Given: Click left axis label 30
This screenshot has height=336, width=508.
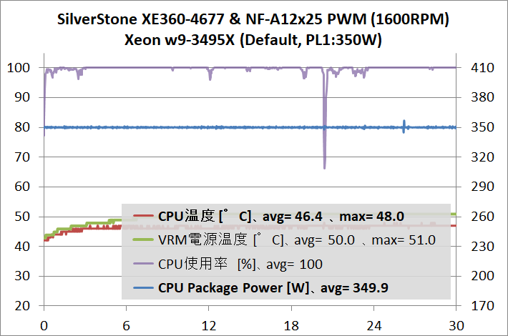Looking at the screenshot, I should click(22, 276).
